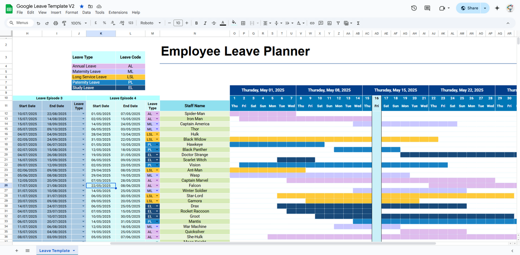This screenshot has width=520, height=255.
Task: Open the fill color picker
Action: tap(234, 23)
